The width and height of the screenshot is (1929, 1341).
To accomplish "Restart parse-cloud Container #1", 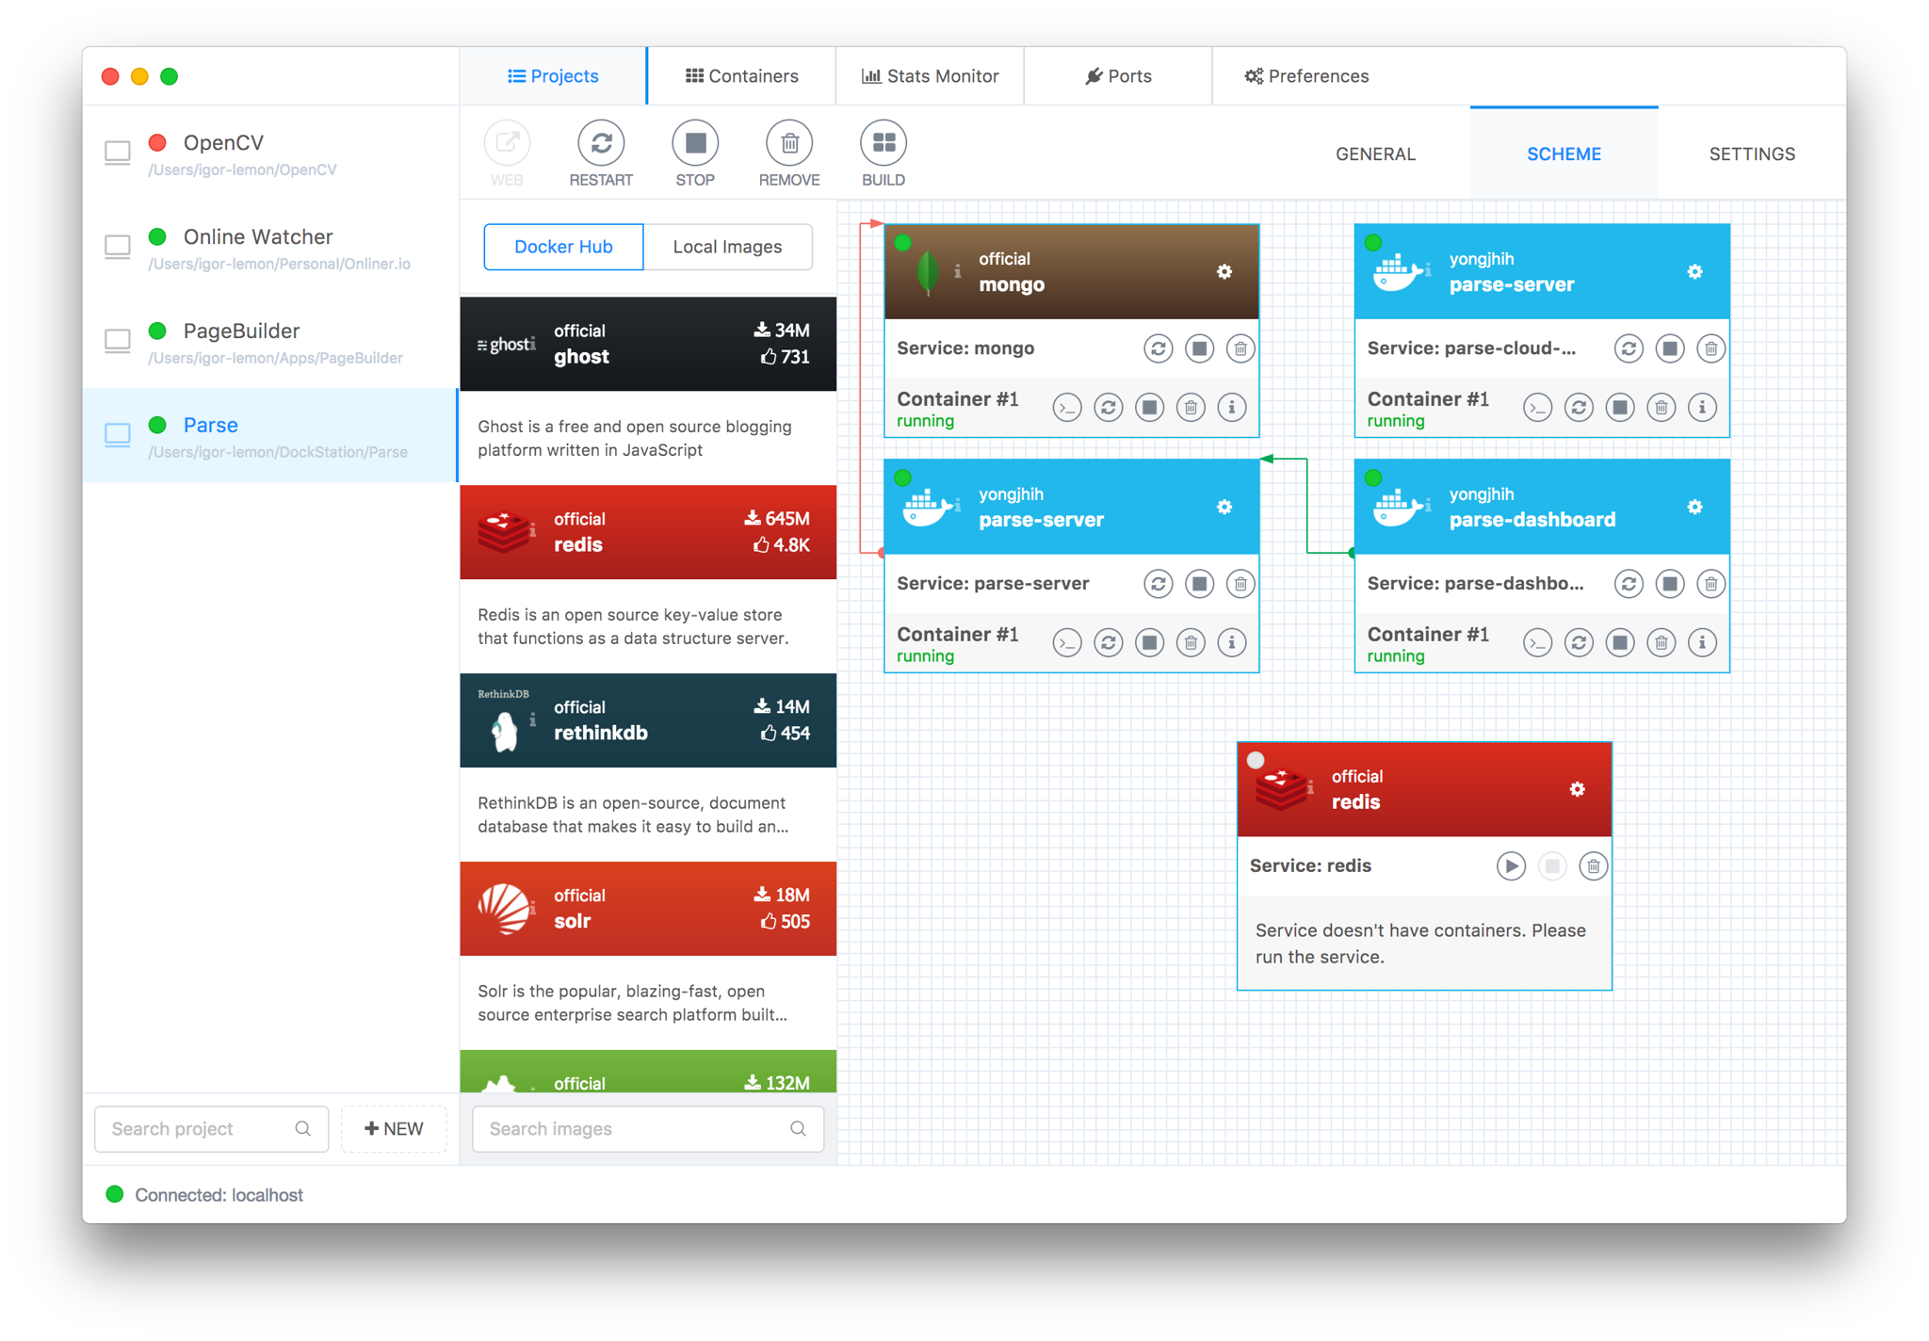I will tap(1579, 408).
